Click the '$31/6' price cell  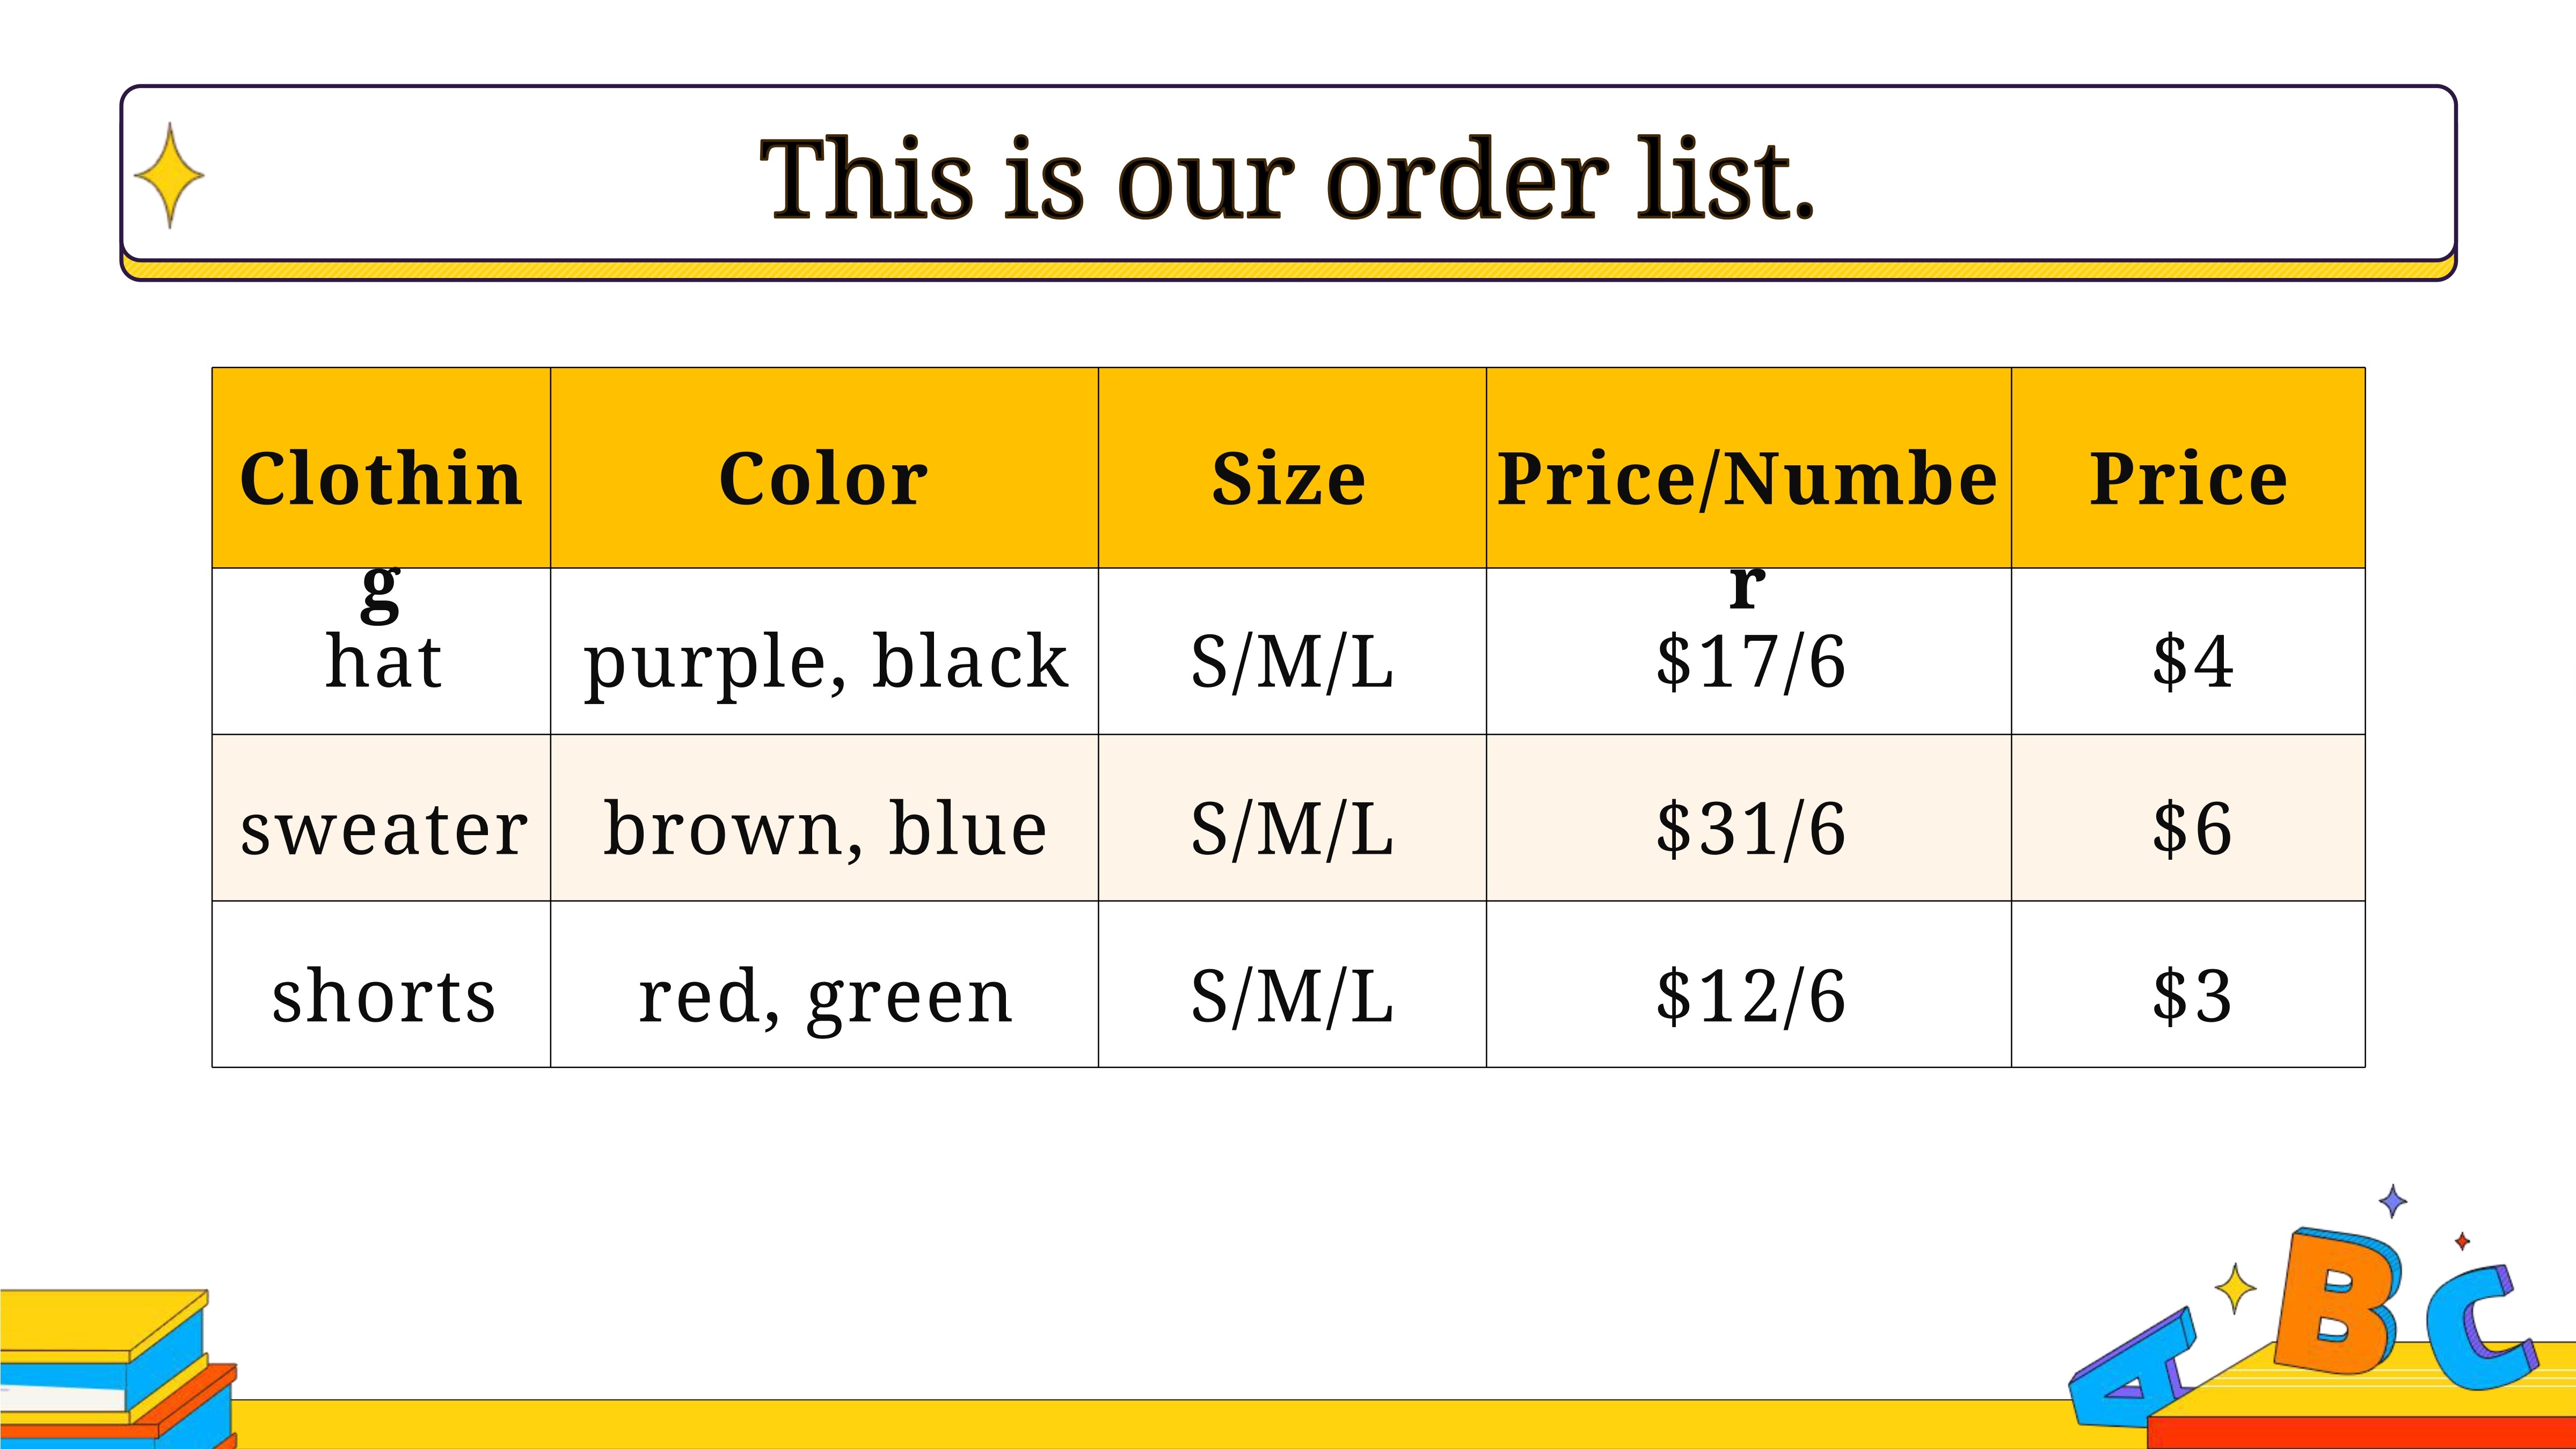(x=1748, y=818)
